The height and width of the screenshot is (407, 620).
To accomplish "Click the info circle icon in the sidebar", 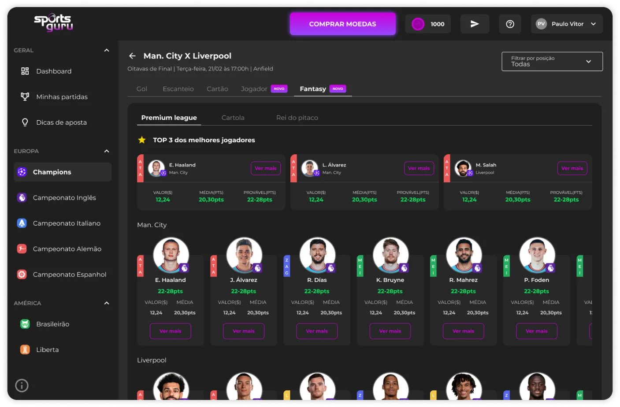I will 22,385.
